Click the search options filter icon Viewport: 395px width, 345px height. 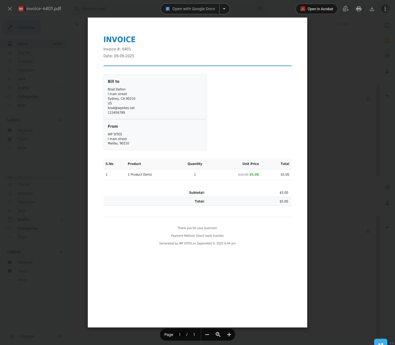pyautogui.click(x=260, y=9)
